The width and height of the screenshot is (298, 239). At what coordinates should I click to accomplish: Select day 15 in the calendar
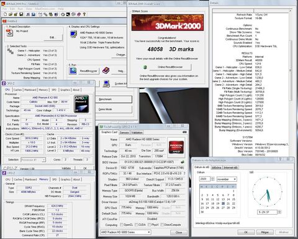point(233,199)
